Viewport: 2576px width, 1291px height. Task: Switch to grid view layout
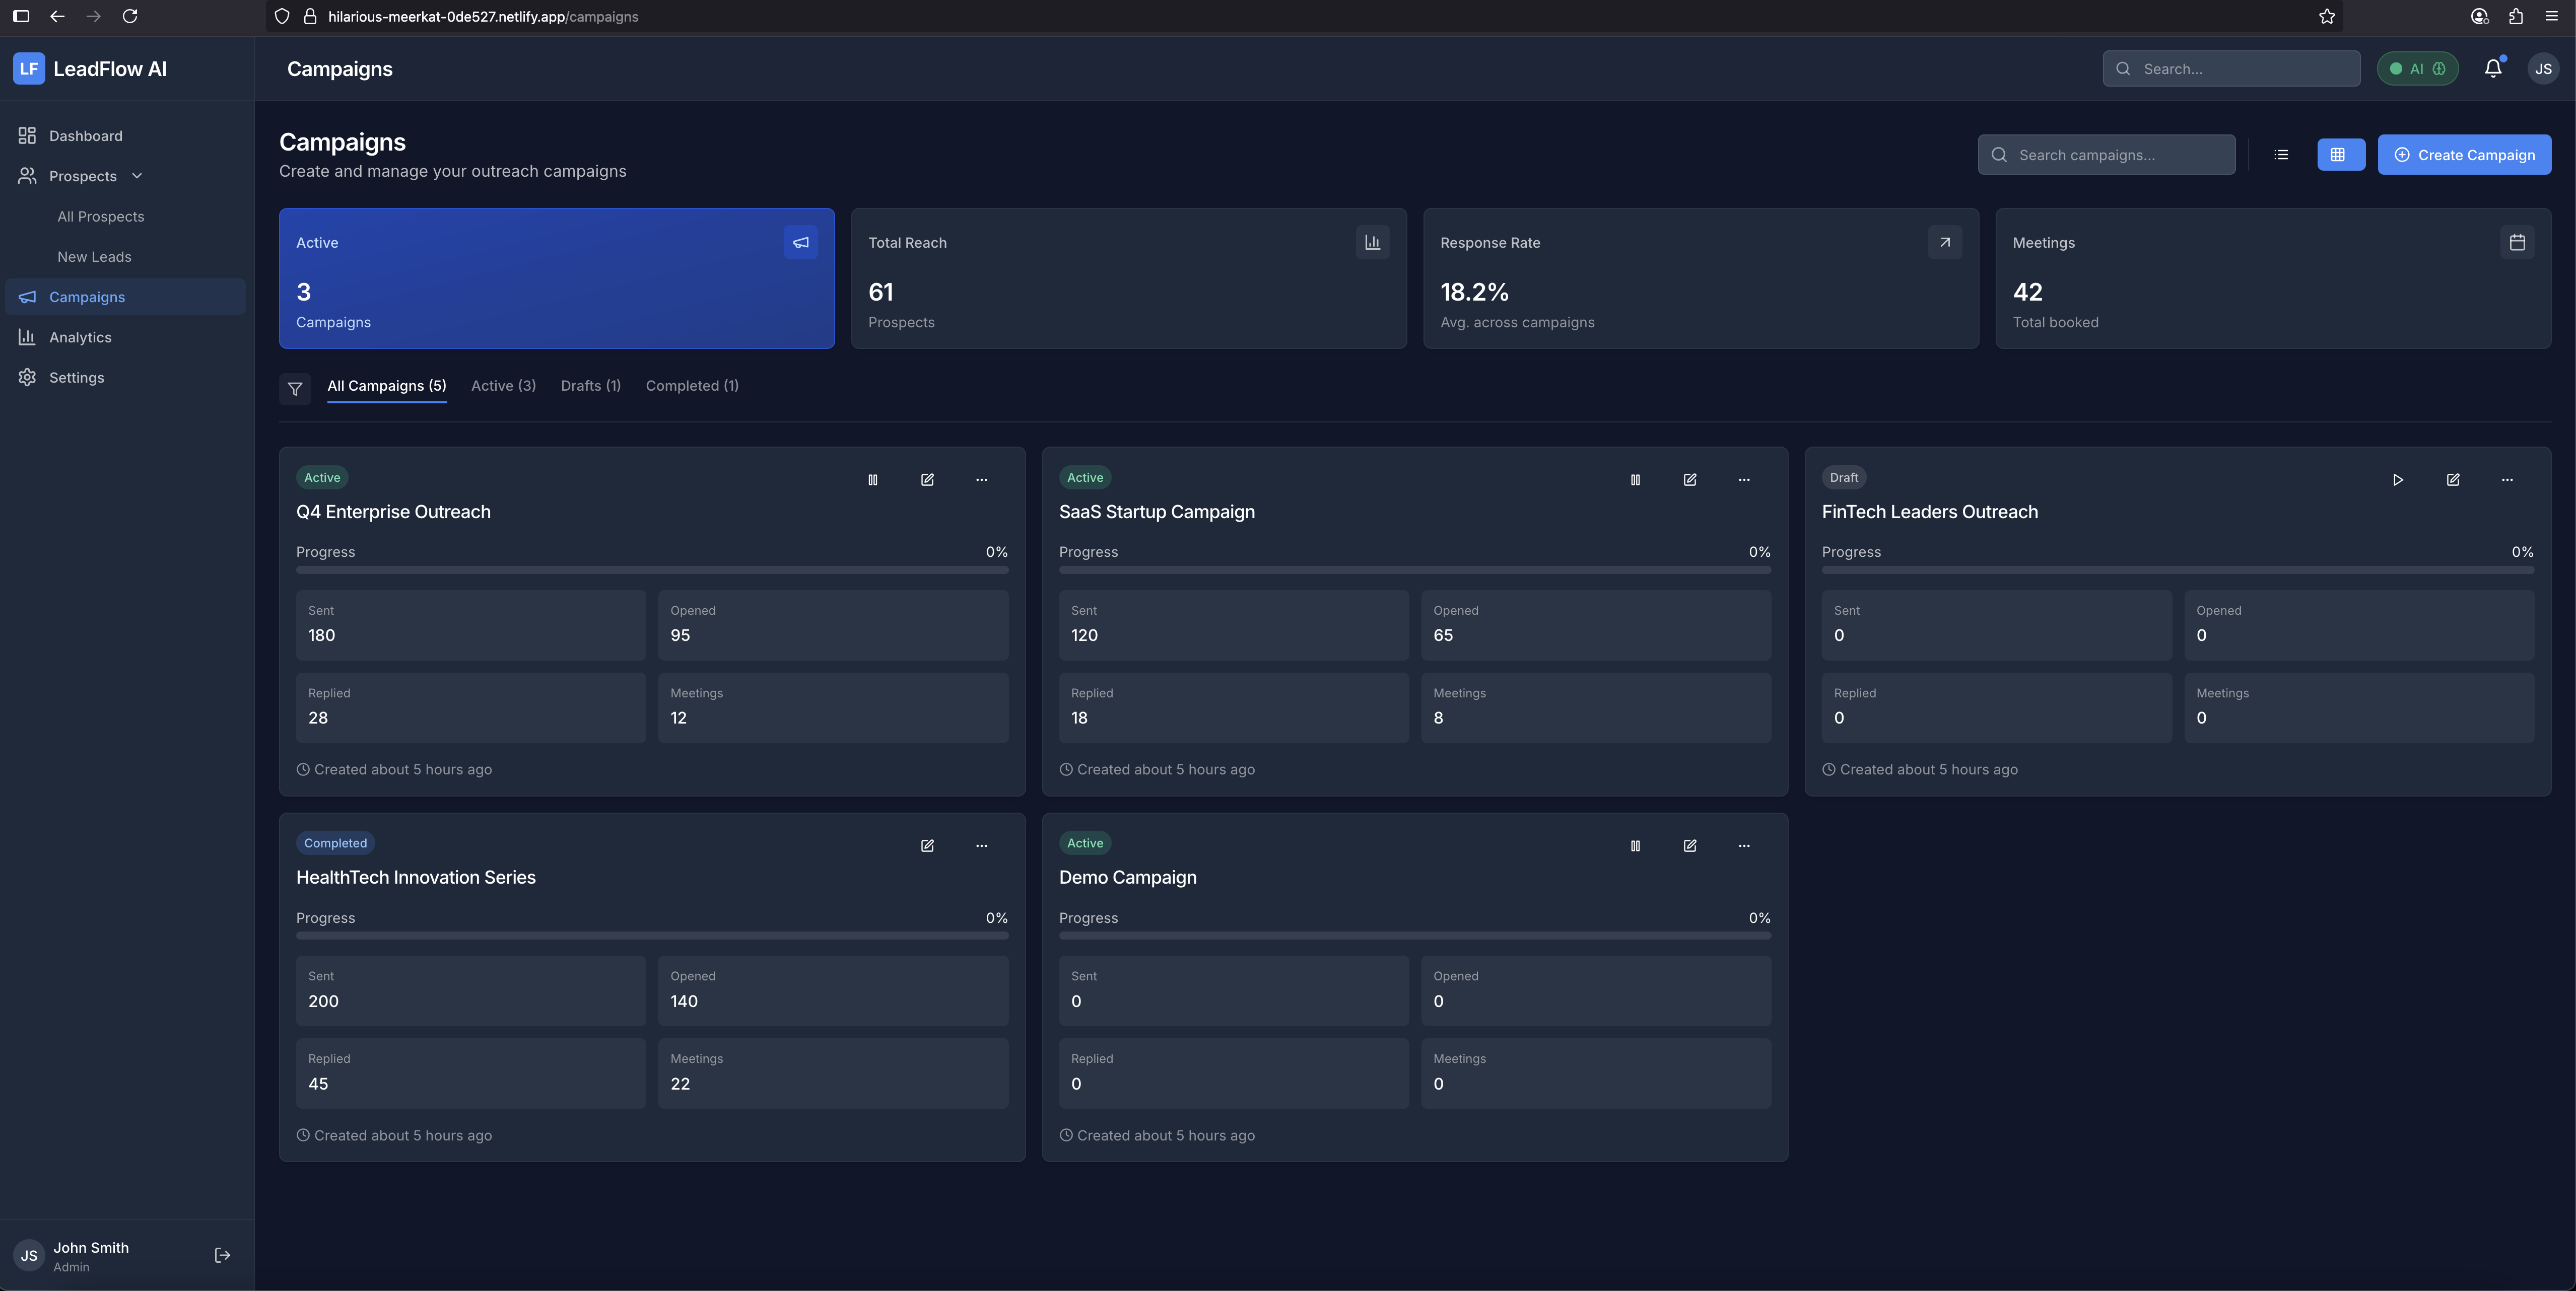coord(2340,155)
